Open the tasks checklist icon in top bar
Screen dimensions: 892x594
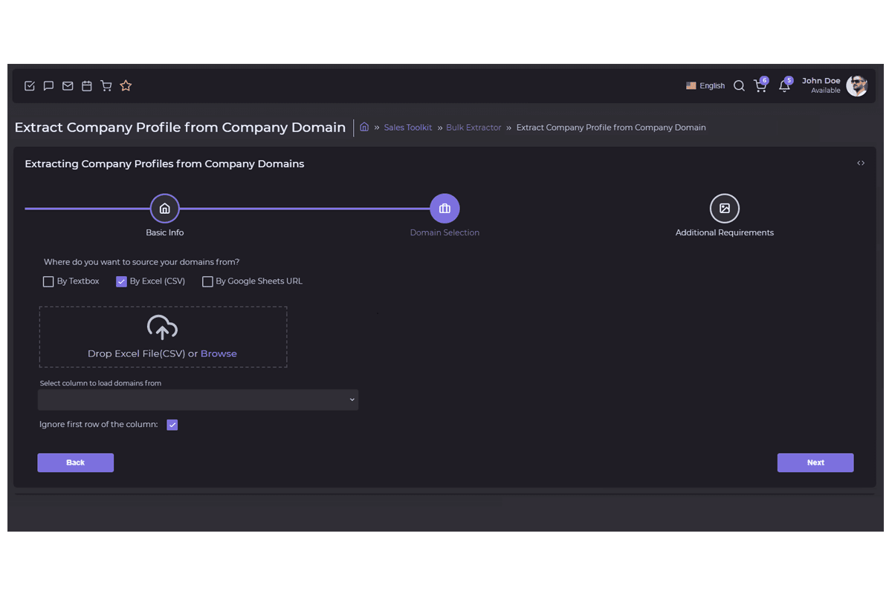pos(30,86)
